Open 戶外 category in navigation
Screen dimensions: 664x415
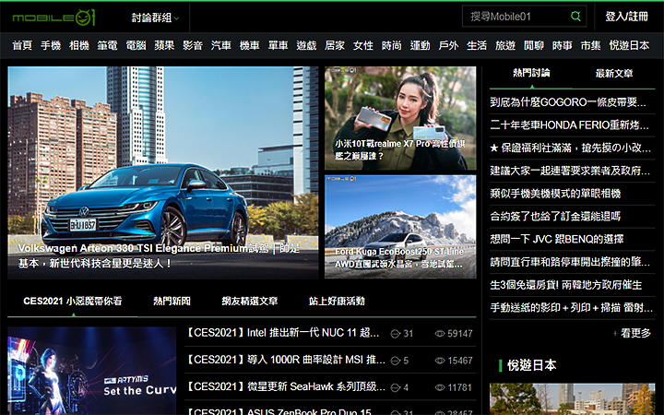[448, 45]
